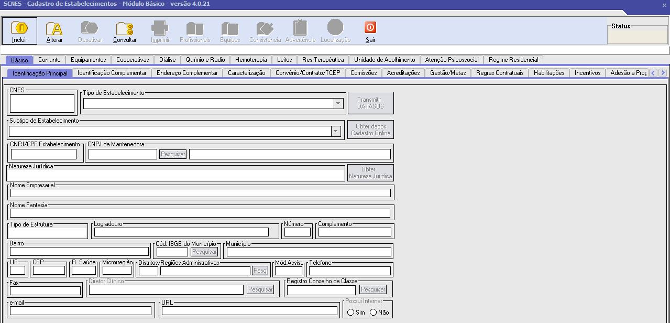Click the Nome Fantasia input field
The image size is (670, 323).
pyautogui.click(x=200, y=213)
